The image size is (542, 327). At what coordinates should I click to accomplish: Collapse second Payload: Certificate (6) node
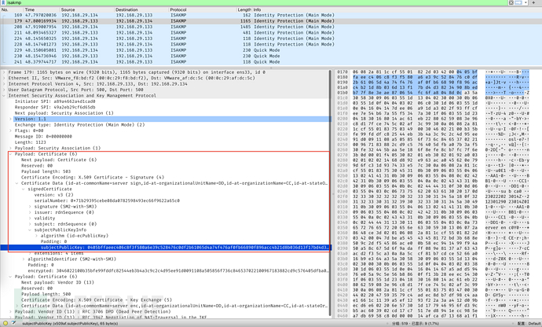[x=10, y=277]
